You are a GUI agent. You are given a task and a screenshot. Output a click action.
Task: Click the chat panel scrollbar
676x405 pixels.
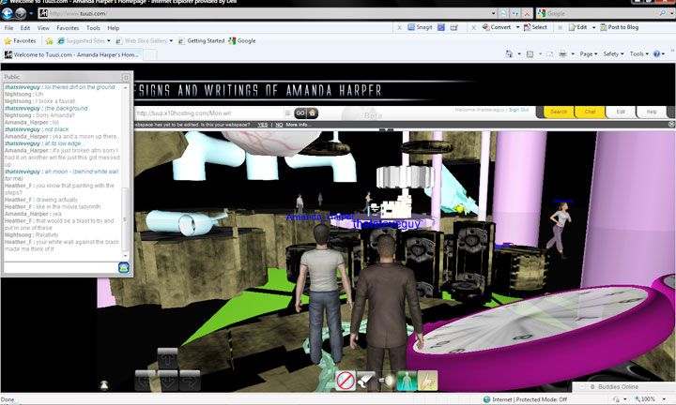(x=127, y=169)
